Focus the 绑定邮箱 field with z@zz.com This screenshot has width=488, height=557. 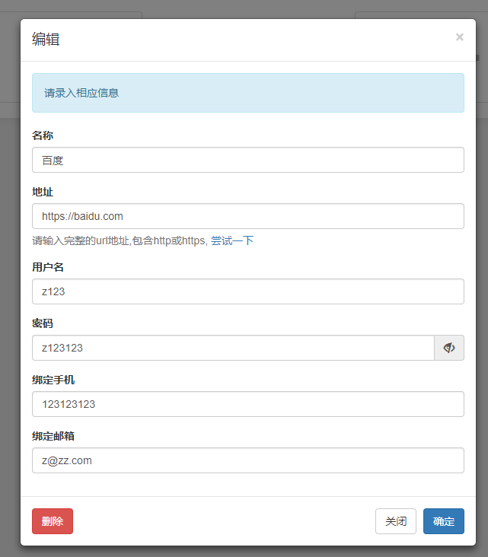(247, 460)
